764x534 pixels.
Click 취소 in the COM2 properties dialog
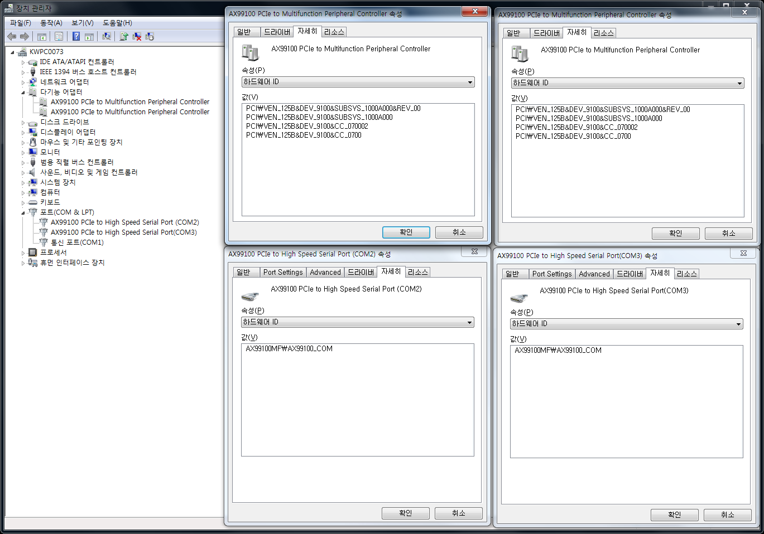tap(459, 513)
